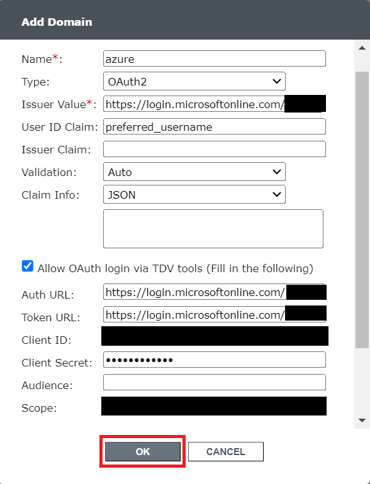Screen dimensions: 370x484
Task: Click the Auth URL input field
Action: pyautogui.click(x=214, y=292)
